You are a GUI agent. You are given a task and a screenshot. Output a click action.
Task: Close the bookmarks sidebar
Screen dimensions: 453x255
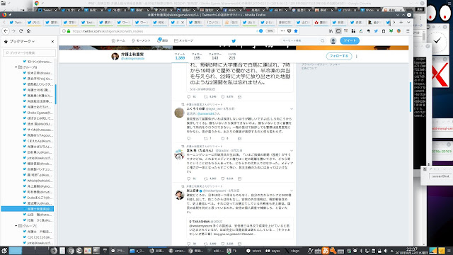(52, 42)
